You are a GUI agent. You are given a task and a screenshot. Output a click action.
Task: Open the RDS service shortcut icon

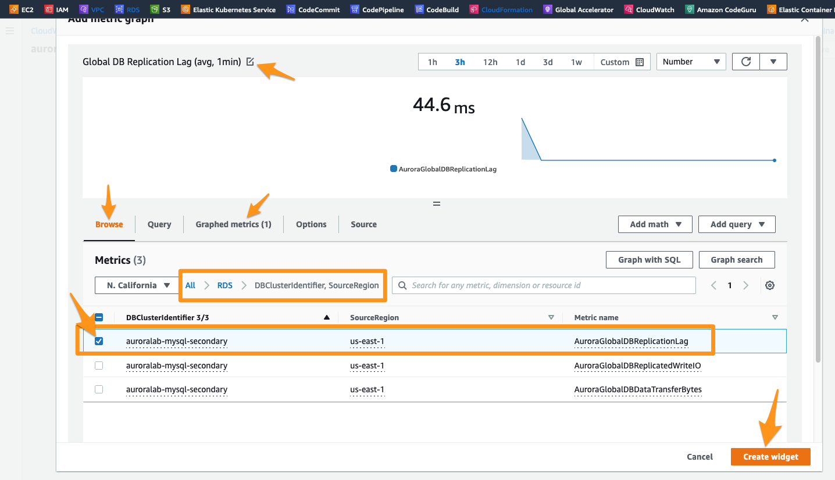[x=119, y=9]
